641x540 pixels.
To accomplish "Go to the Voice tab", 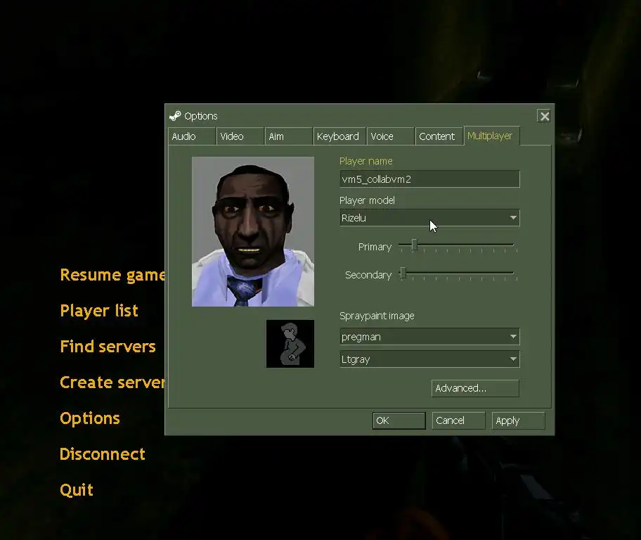I will click(390, 136).
